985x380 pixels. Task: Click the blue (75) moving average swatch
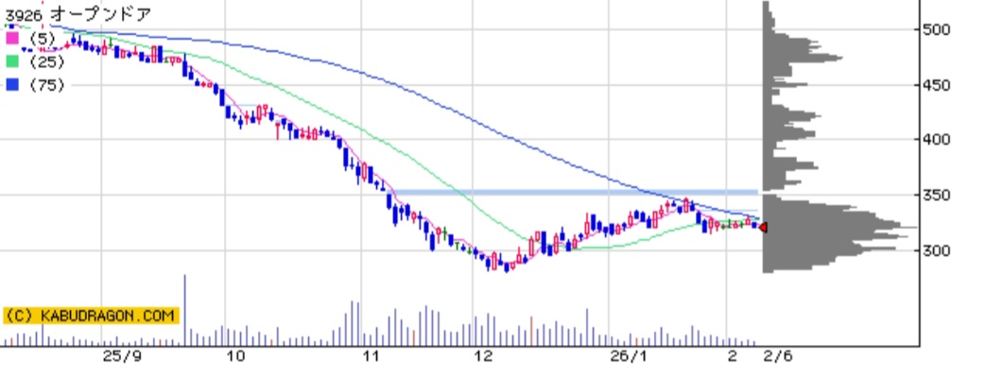coord(12,84)
